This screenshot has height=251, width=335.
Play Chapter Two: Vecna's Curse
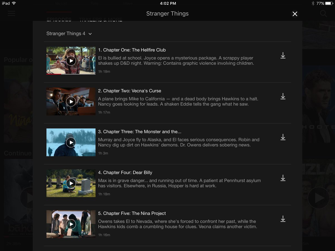71,102
